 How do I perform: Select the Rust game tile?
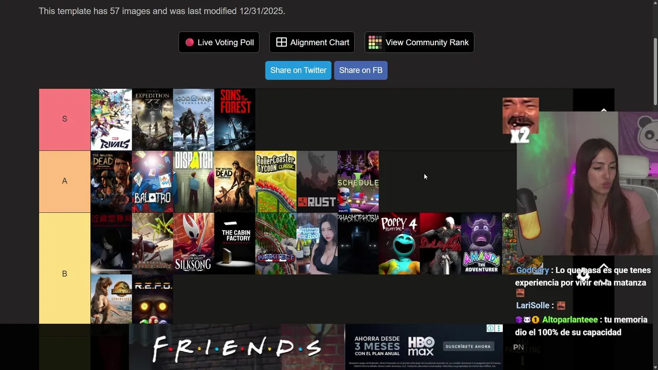[317, 181]
